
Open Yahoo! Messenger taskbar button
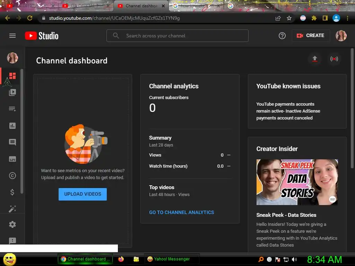pos(172,259)
